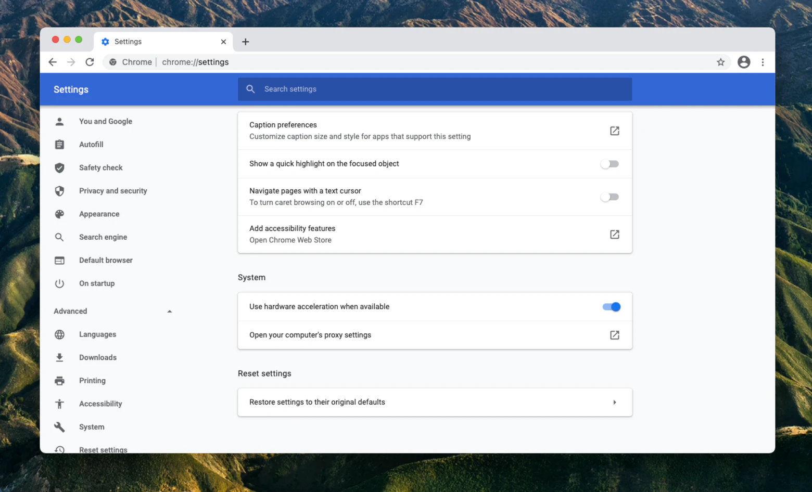The image size is (812, 492).
Task: Open Chrome three-dot menu
Action: tap(763, 62)
